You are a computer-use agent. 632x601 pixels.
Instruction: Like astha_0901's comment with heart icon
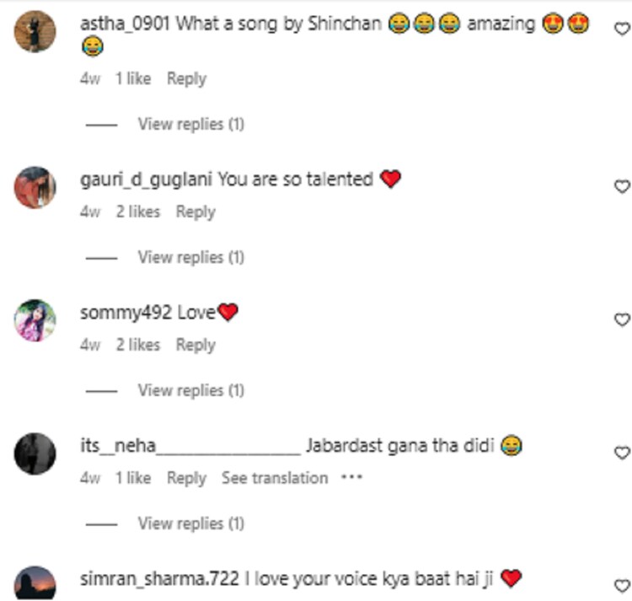click(622, 28)
